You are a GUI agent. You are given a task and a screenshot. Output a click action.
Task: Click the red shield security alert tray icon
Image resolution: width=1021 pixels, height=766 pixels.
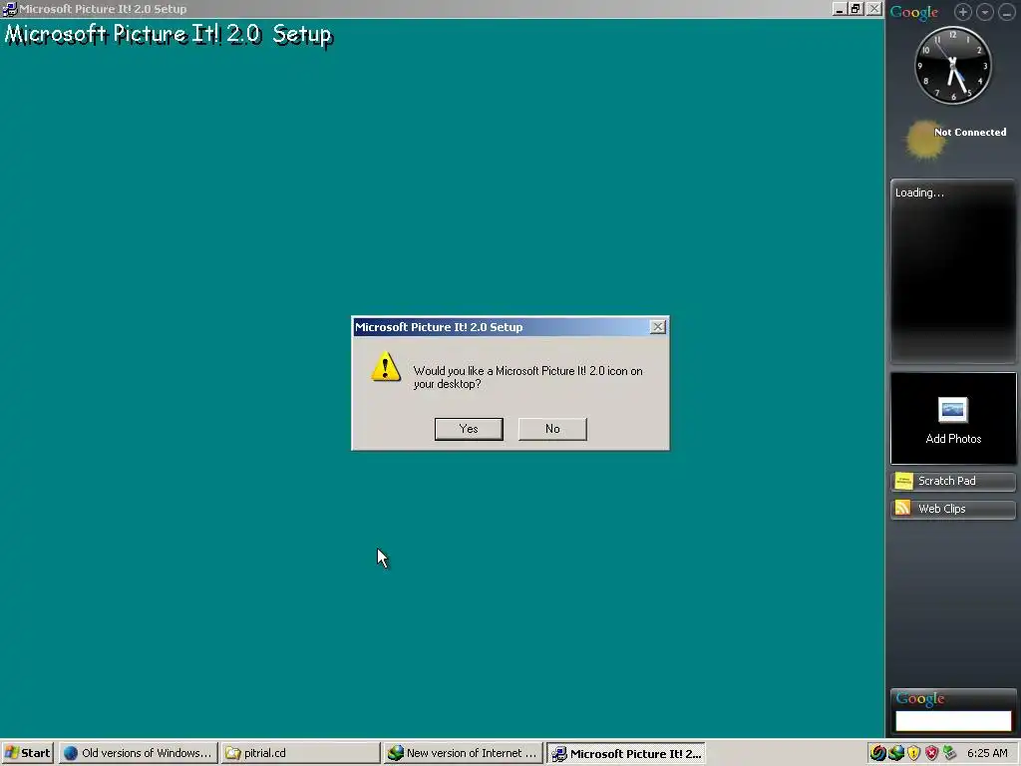click(932, 753)
